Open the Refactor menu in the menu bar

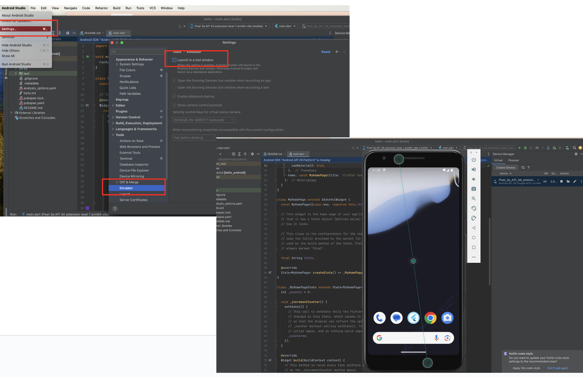point(101,8)
